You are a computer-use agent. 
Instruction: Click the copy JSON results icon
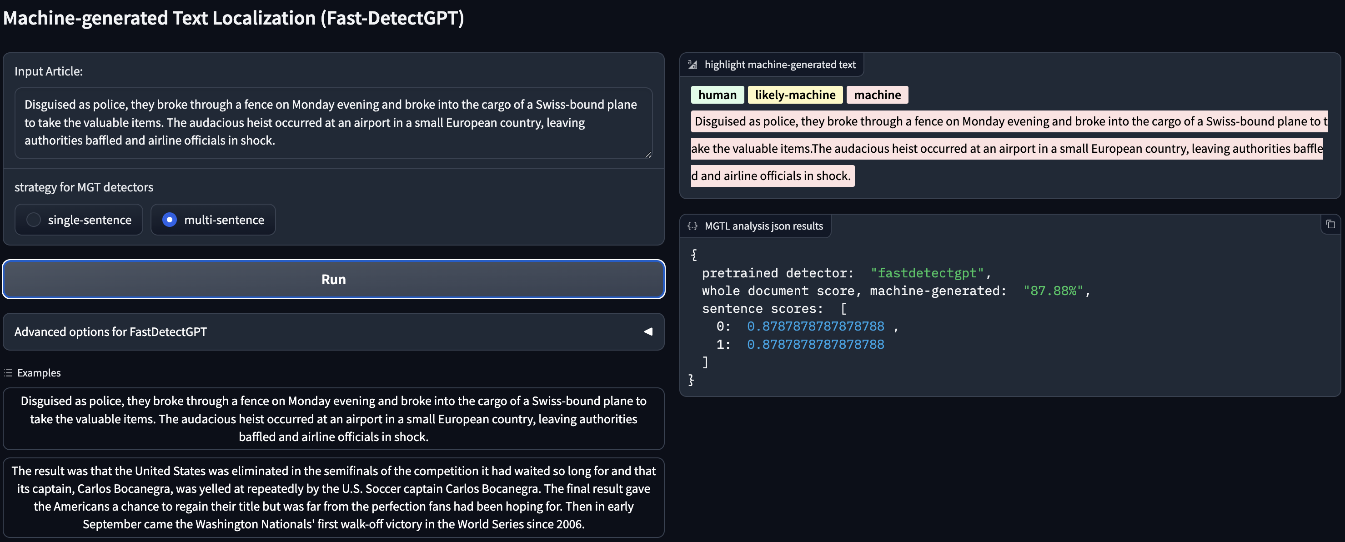pos(1330,224)
